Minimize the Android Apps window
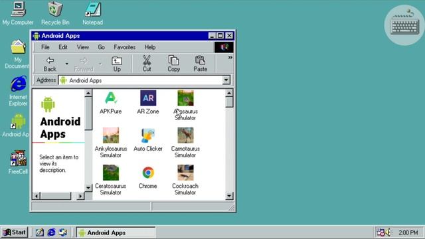Image resolution: width=425 pixels, height=239 pixels. point(212,36)
